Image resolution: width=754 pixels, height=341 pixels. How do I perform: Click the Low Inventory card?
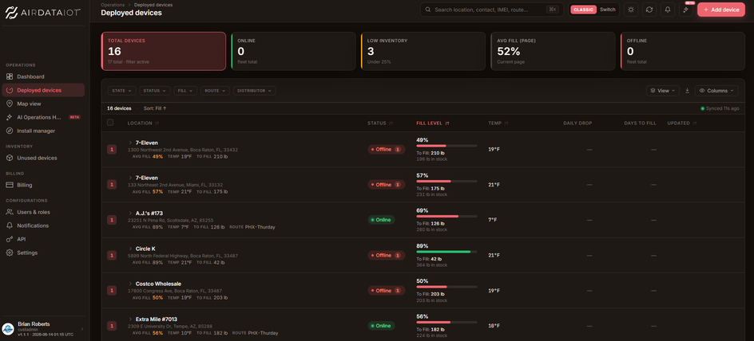[423, 51]
